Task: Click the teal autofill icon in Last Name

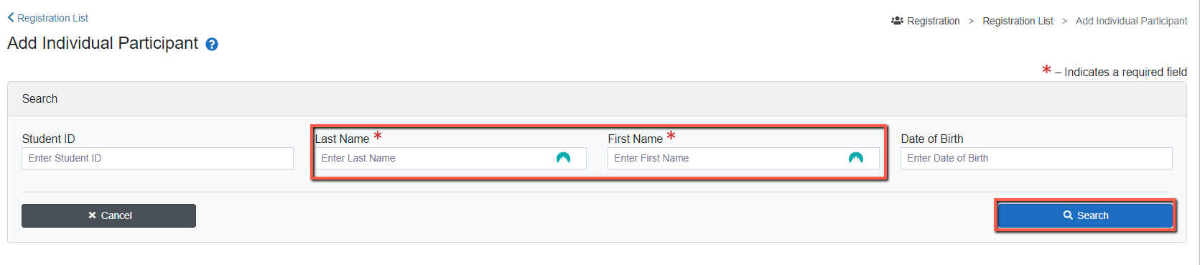Action: tap(563, 158)
